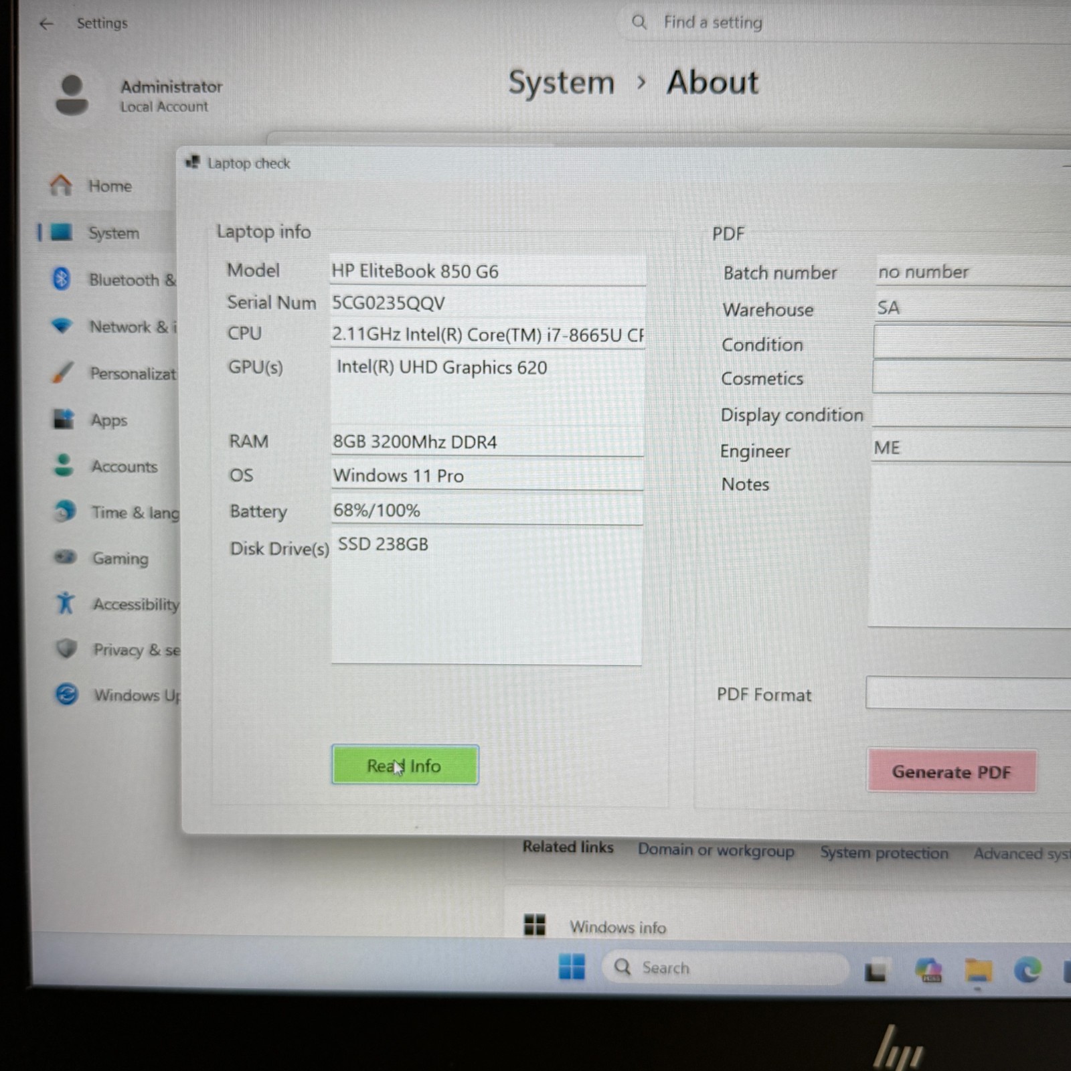The height and width of the screenshot is (1071, 1071).
Task: Click the Disk Drive entry SSD 238GB
Action: coord(383,544)
